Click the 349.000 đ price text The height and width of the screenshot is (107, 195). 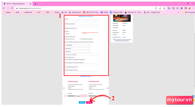point(71,96)
